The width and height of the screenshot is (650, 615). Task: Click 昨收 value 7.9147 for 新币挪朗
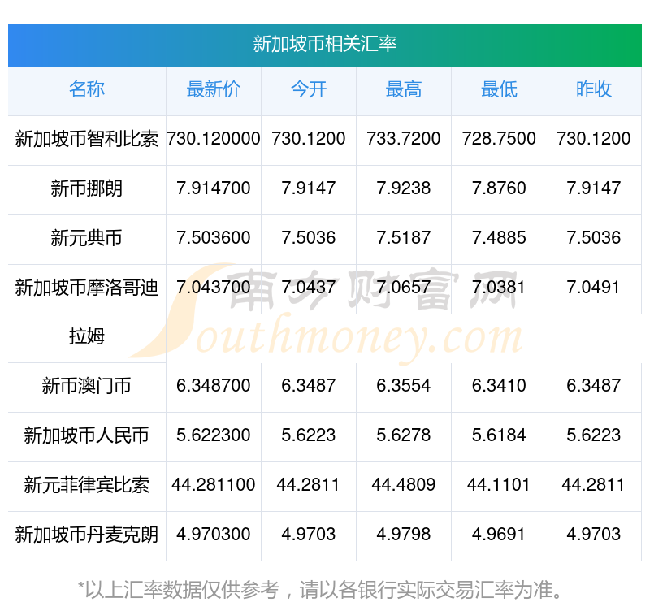(x=594, y=188)
